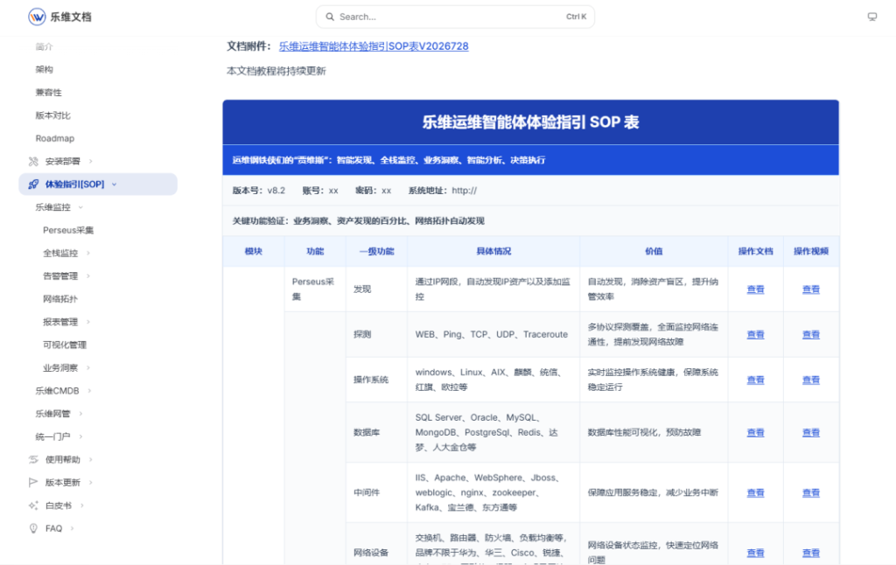Viewport: 896px width, 565px height.
Task: Expand the 全栈监控 chevron
Action: pos(88,253)
